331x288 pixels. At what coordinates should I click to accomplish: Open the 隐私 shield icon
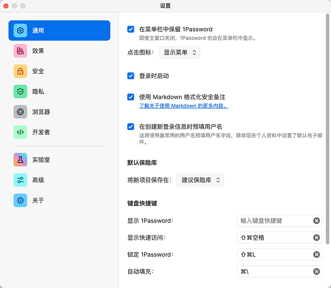pos(20,91)
